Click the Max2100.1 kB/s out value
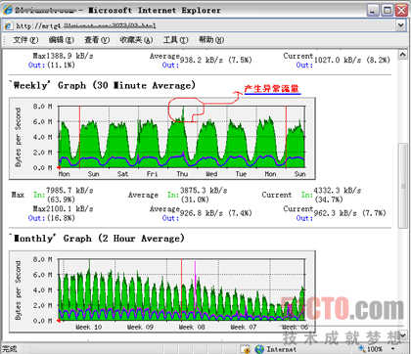411x354 pixels. (x=63, y=208)
